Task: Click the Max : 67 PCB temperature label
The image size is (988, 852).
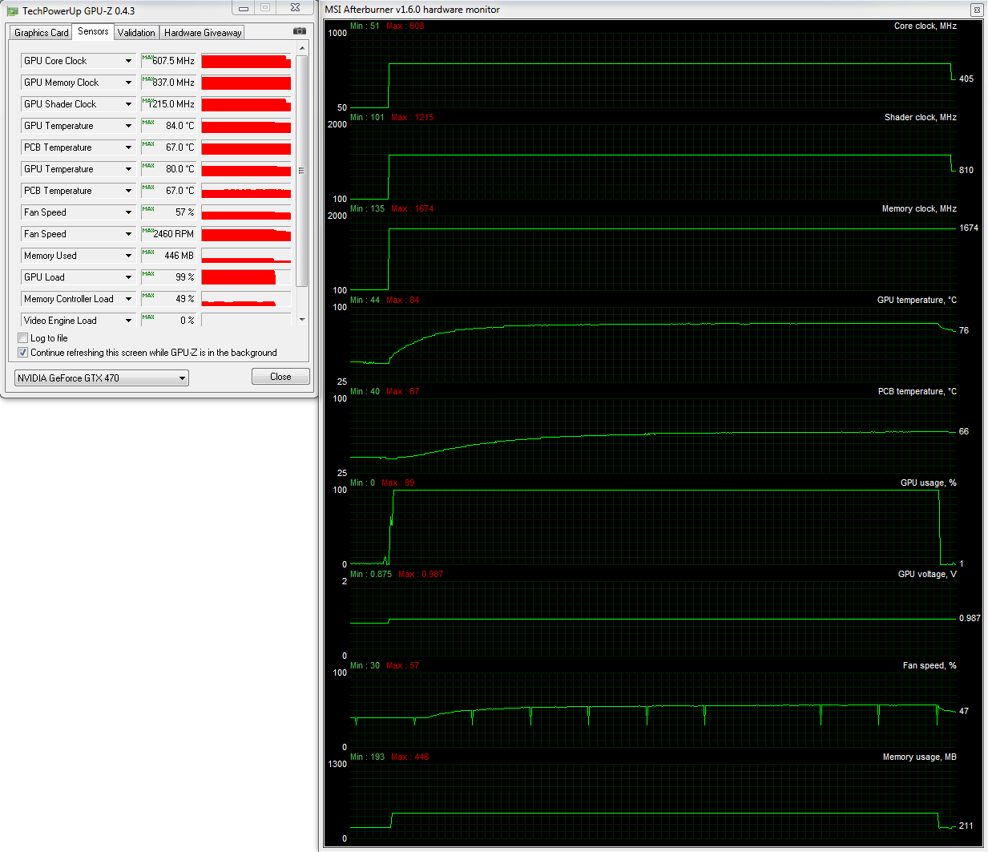Action: coord(403,392)
